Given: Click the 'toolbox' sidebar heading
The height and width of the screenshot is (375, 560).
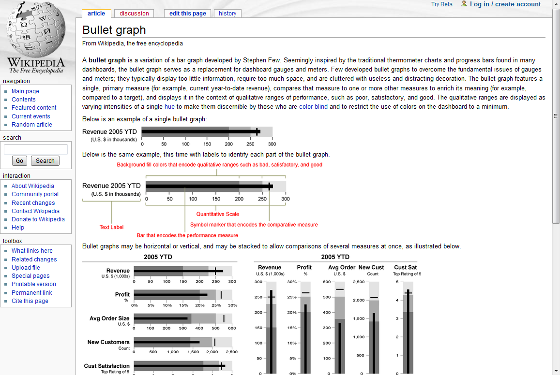Looking at the screenshot, I should (x=13, y=241).
